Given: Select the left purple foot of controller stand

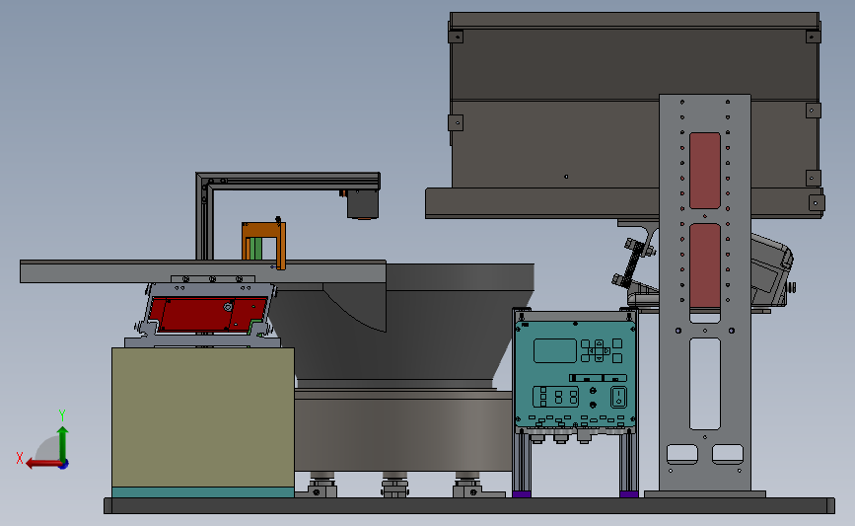Looking at the screenshot, I should click(522, 493).
